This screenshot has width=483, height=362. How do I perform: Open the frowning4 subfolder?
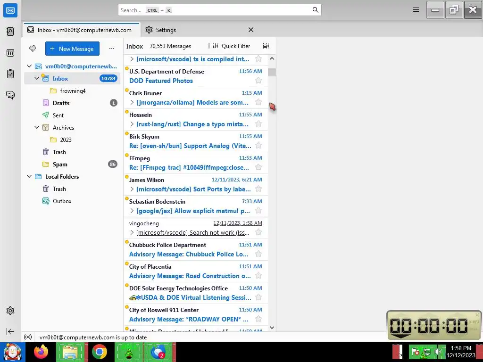coord(72,90)
